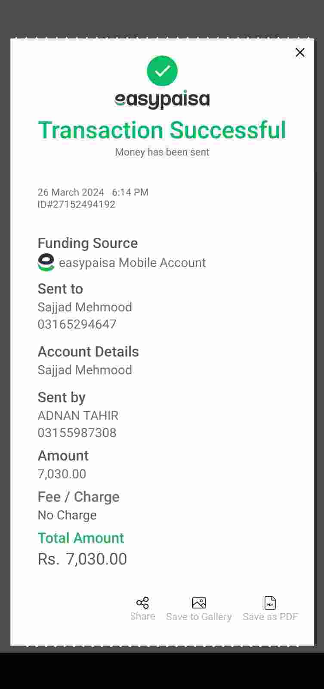This screenshot has height=689, width=324.
Task: Tap the No Charge fee text
Action: [x=67, y=515]
